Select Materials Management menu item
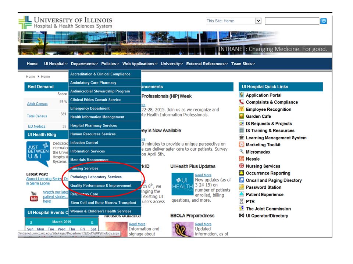Screen dimensions: 353x264 105,159
